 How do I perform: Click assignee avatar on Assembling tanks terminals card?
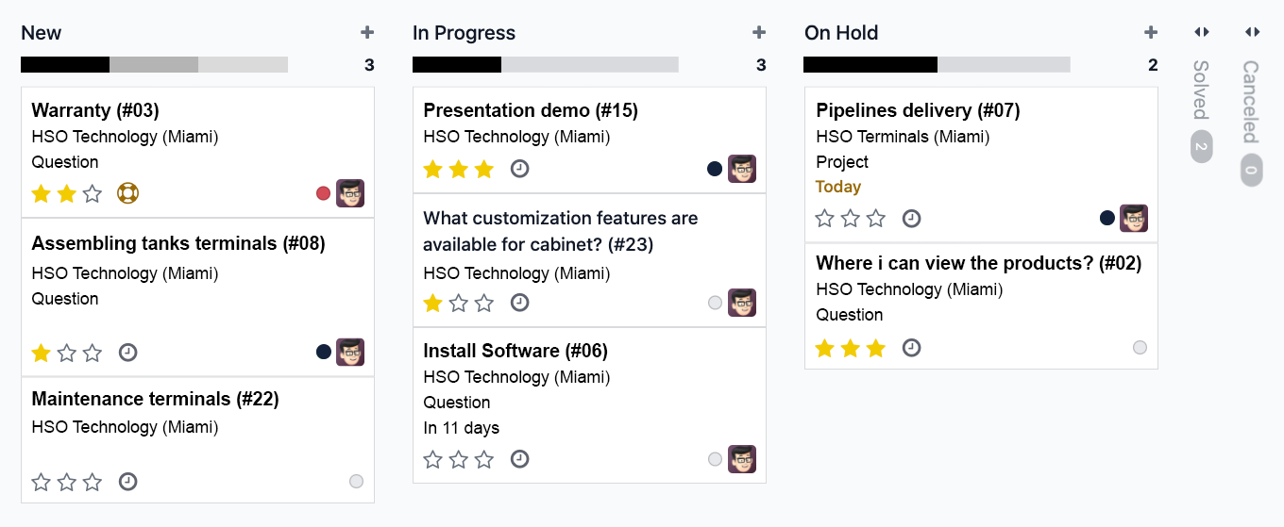click(x=350, y=352)
